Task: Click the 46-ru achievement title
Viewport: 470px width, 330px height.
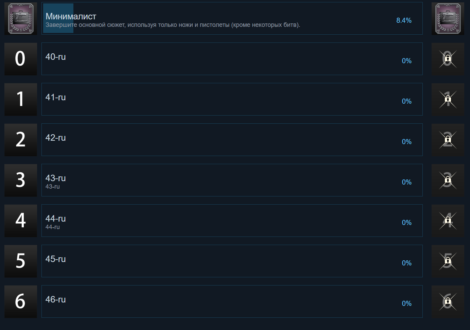Action: point(56,299)
